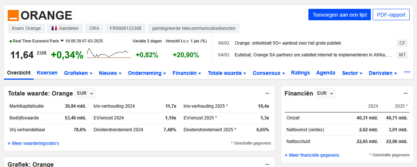The image size is (417, 167).
Task: Expand the Derivaten menu
Action: click(x=383, y=73)
